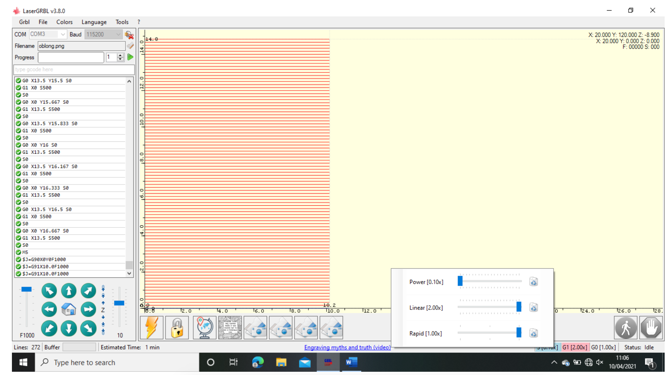Open File Explorer from the taskbar
Viewport: 669px width, 375px height.
click(x=281, y=363)
